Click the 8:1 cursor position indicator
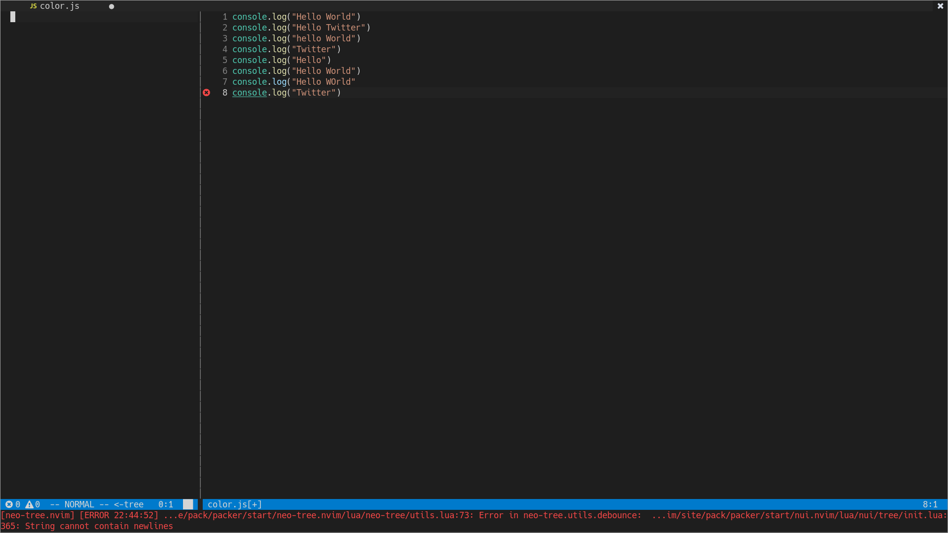948x533 pixels. [x=929, y=504]
